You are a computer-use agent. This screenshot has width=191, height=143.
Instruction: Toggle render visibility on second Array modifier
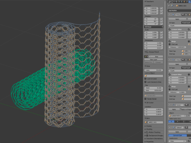(x=183, y=60)
